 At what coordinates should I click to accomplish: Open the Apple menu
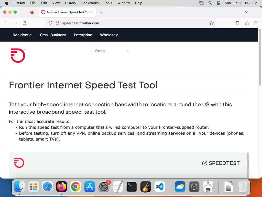7,3
